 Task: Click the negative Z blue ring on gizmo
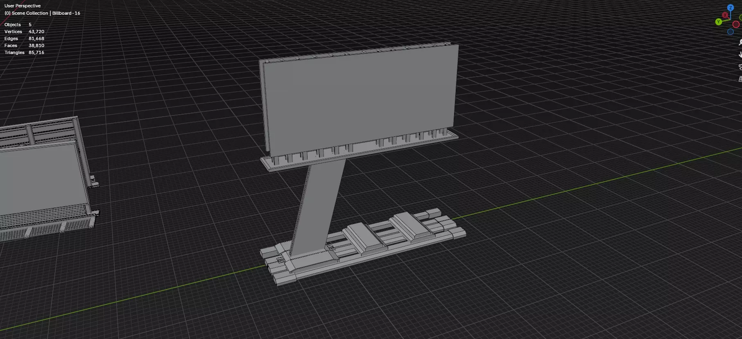pyautogui.click(x=731, y=32)
